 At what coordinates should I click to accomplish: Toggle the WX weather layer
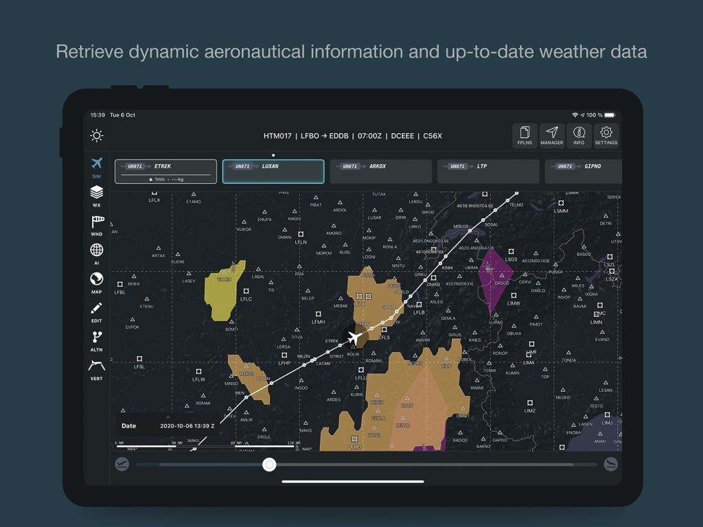click(x=96, y=193)
